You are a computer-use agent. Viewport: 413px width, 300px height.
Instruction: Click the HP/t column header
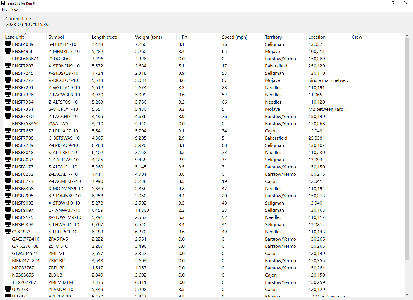coord(183,37)
